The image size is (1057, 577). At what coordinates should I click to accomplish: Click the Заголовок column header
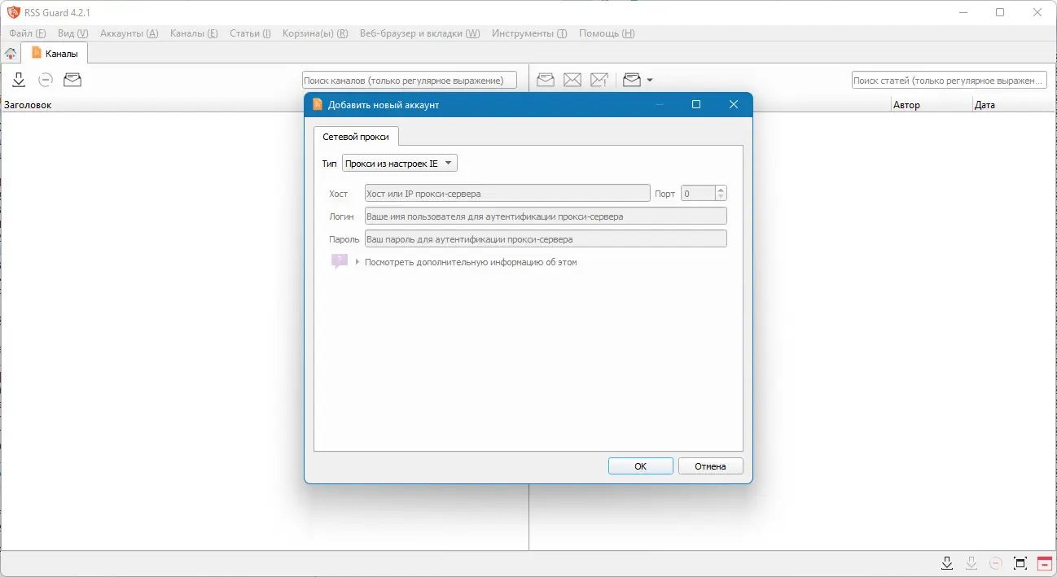pos(29,105)
